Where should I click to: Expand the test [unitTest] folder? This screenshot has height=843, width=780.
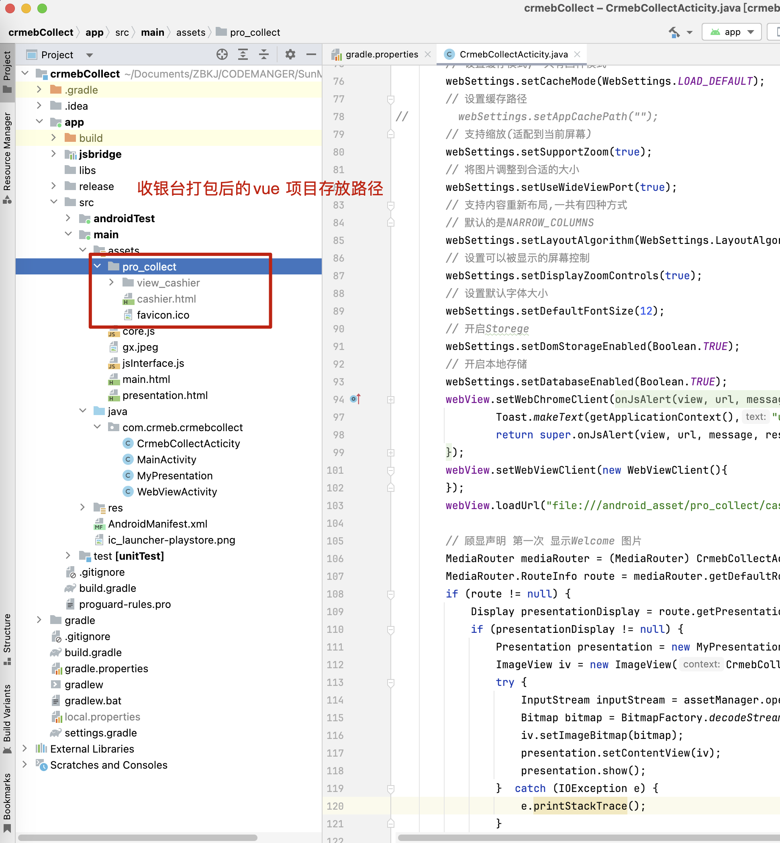click(68, 555)
